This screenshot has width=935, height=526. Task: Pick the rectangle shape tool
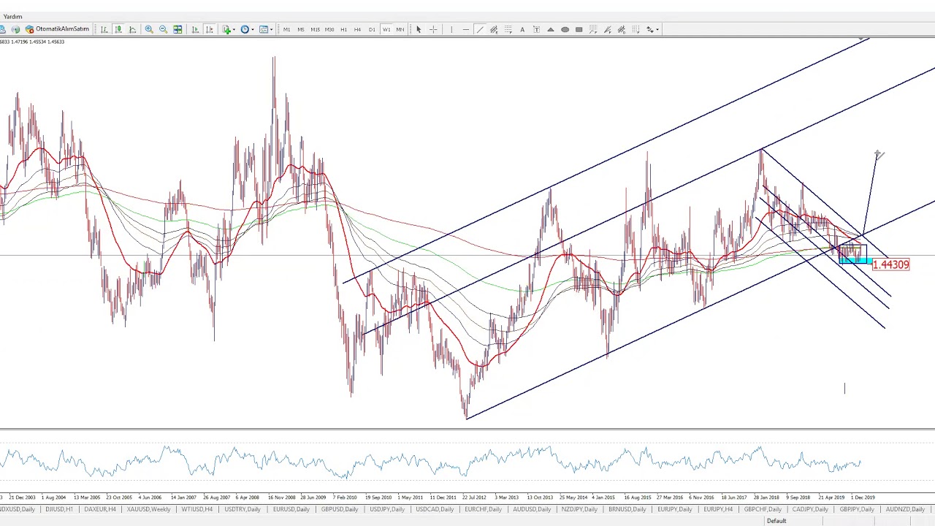(x=579, y=29)
